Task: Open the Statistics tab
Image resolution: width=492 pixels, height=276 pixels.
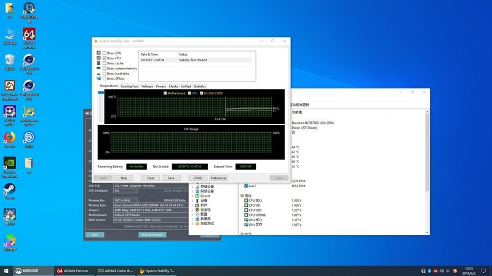Action: [200, 86]
